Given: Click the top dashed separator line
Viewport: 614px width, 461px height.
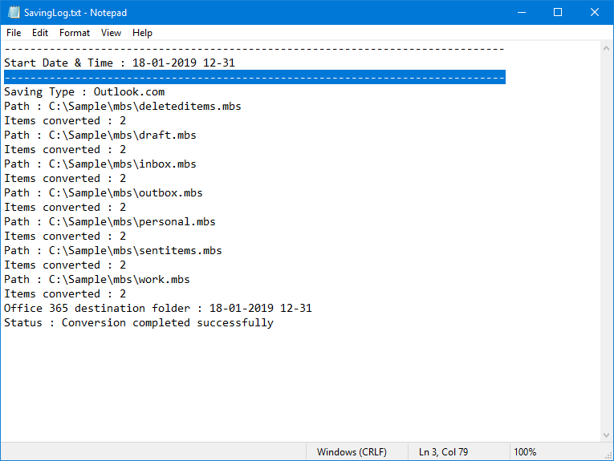Looking at the screenshot, I should coord(254,49).
